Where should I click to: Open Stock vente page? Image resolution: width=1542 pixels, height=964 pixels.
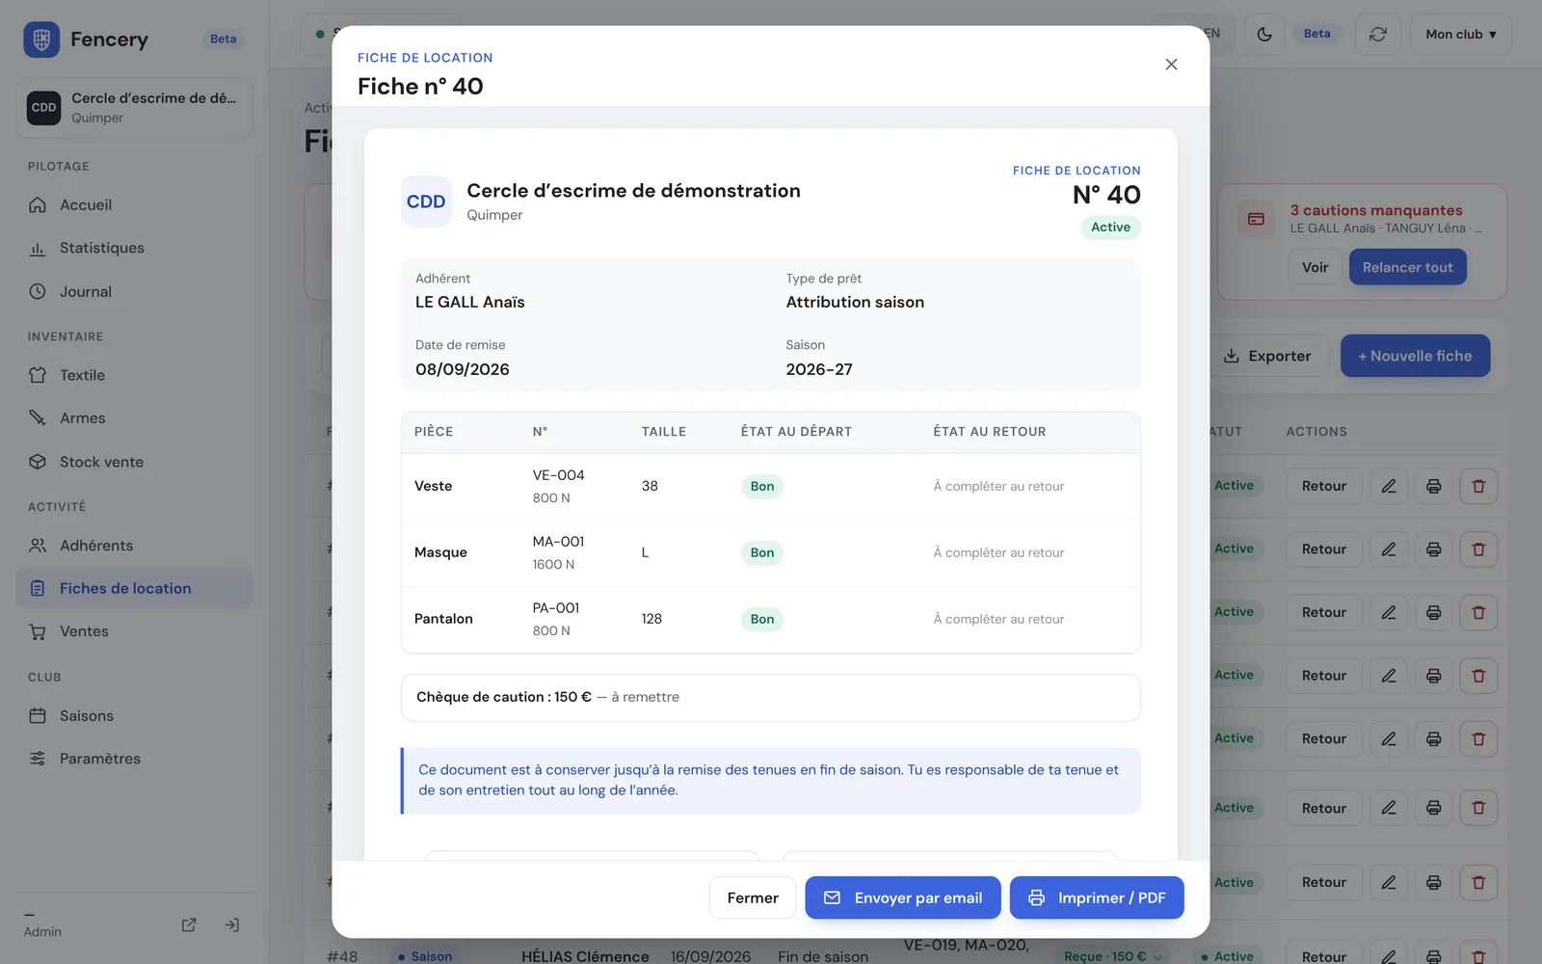coord(134,462)
